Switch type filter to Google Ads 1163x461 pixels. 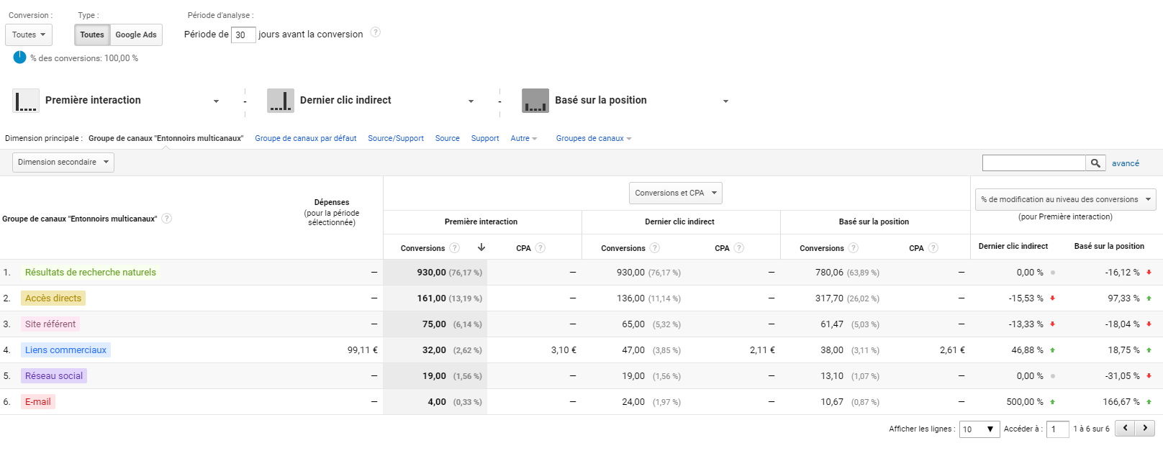(136, 35)
